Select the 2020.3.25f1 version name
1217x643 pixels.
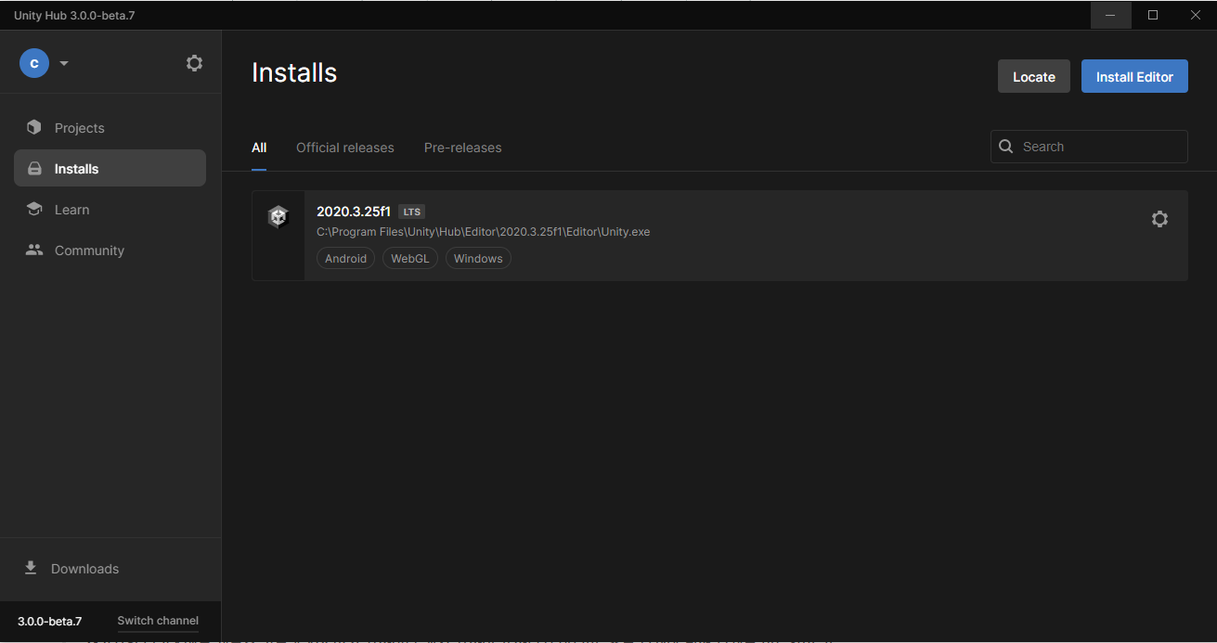pyautogui.click(x=354, y=211)
